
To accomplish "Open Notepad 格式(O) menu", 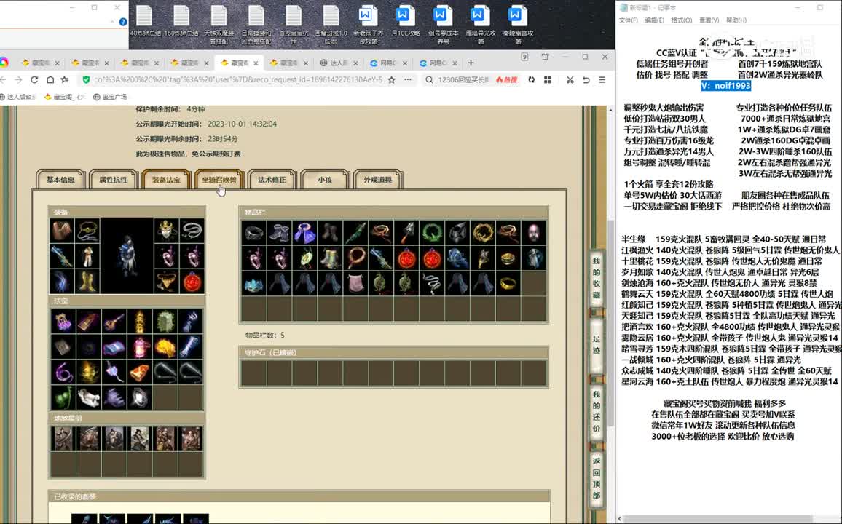I will click(x=682, y=20).
